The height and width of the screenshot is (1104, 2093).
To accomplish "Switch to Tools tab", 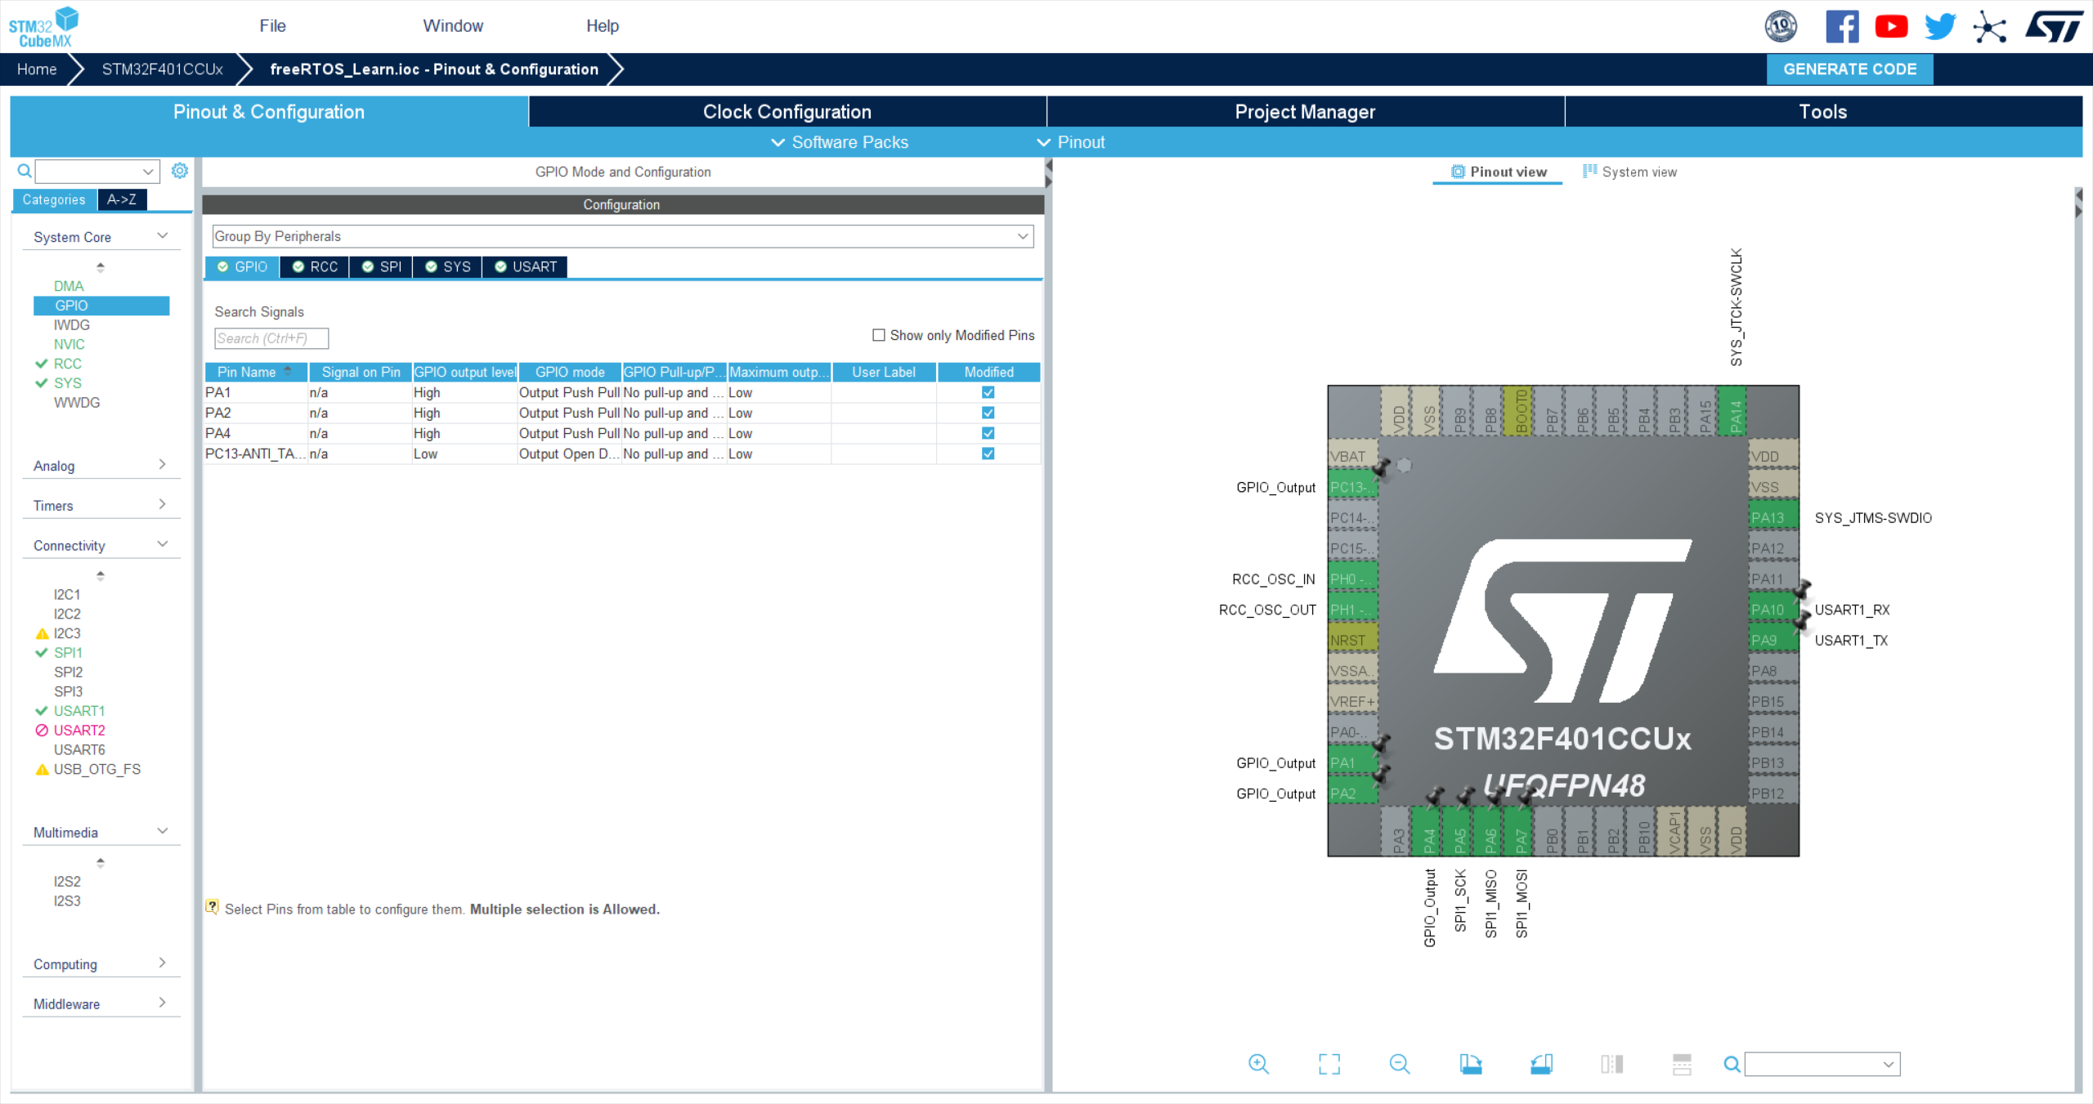I will [x=1823, y=112].
